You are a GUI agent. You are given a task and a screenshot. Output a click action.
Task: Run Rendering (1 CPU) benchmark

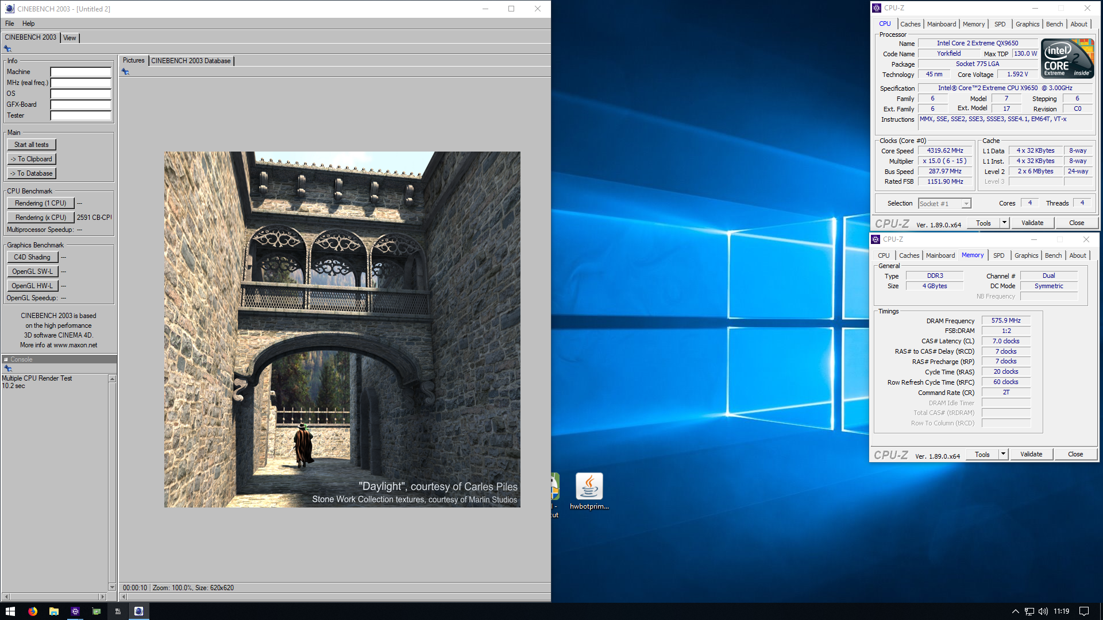[x=41, y=203]
